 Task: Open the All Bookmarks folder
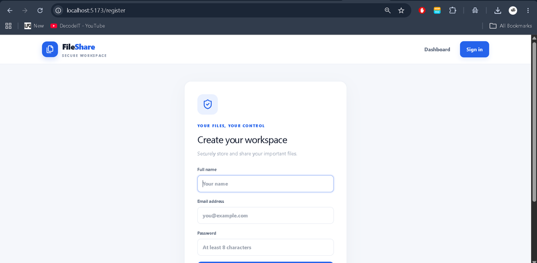510,26
